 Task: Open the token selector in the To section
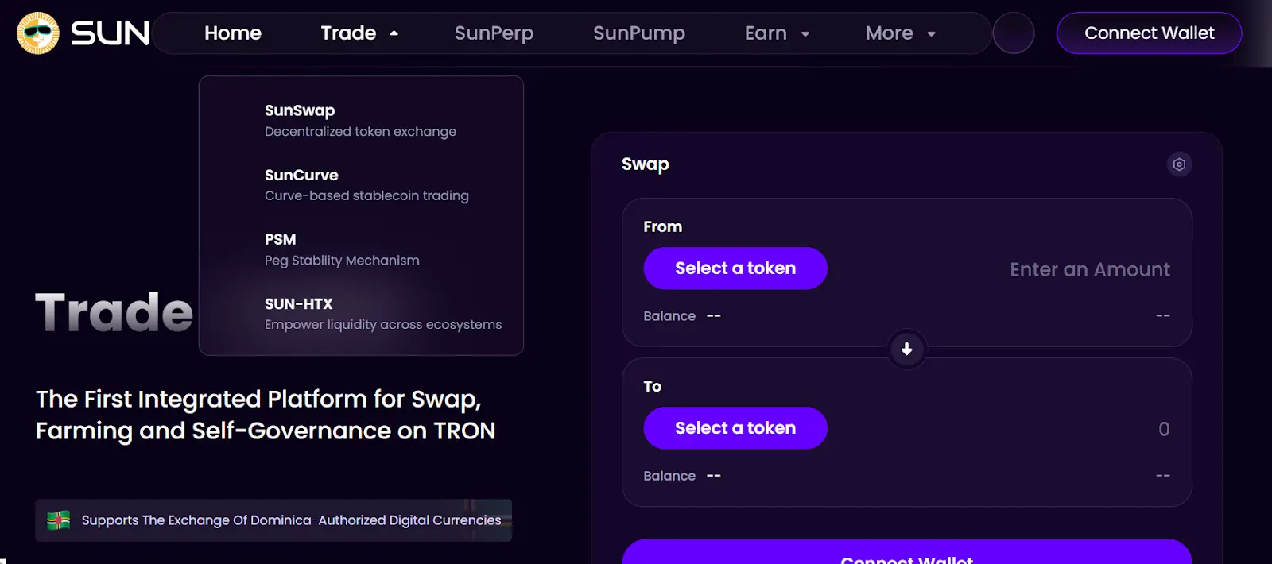(x=735, y=427)
